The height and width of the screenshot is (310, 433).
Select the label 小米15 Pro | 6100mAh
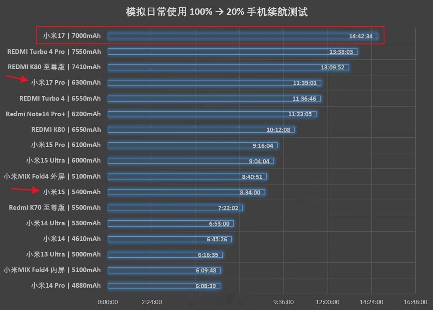point(66,145)
